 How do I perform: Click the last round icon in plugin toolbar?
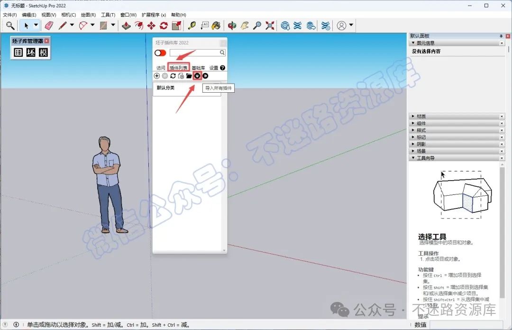(205, 76)
